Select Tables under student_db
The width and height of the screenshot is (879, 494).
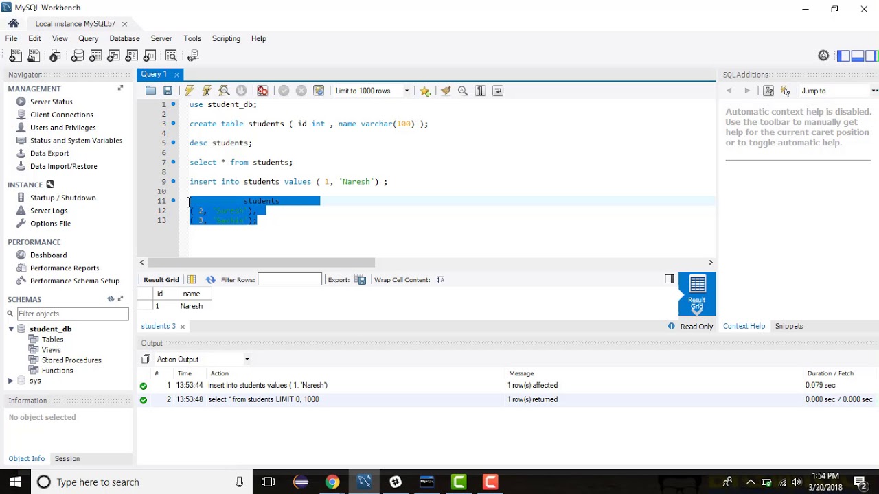[x=52, y=339]
